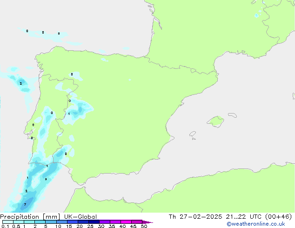Click the '7' precipitation value off Morocco
The width and height of the screenshot is (295, 228).
pyautogui.click(x=25, y=204)
